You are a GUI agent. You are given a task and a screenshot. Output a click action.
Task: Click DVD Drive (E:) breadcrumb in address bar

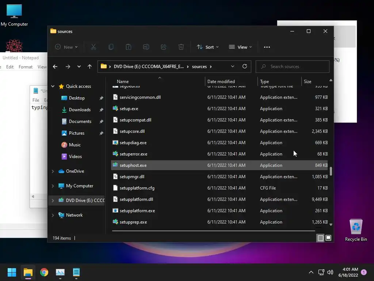point(149,67)
